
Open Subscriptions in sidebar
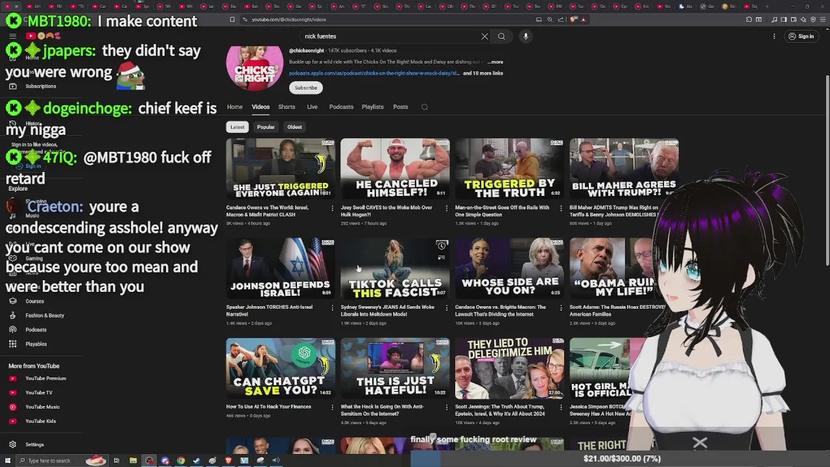click(41, 86)
